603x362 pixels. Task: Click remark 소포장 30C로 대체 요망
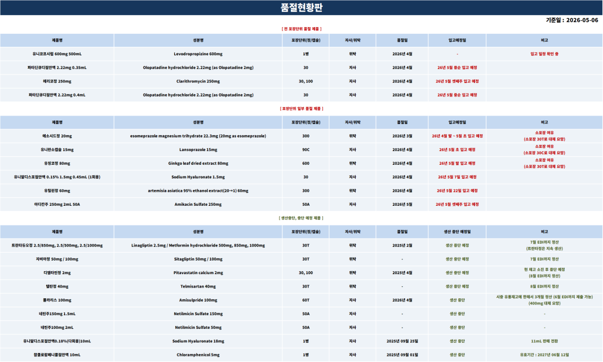pos(544,153)
